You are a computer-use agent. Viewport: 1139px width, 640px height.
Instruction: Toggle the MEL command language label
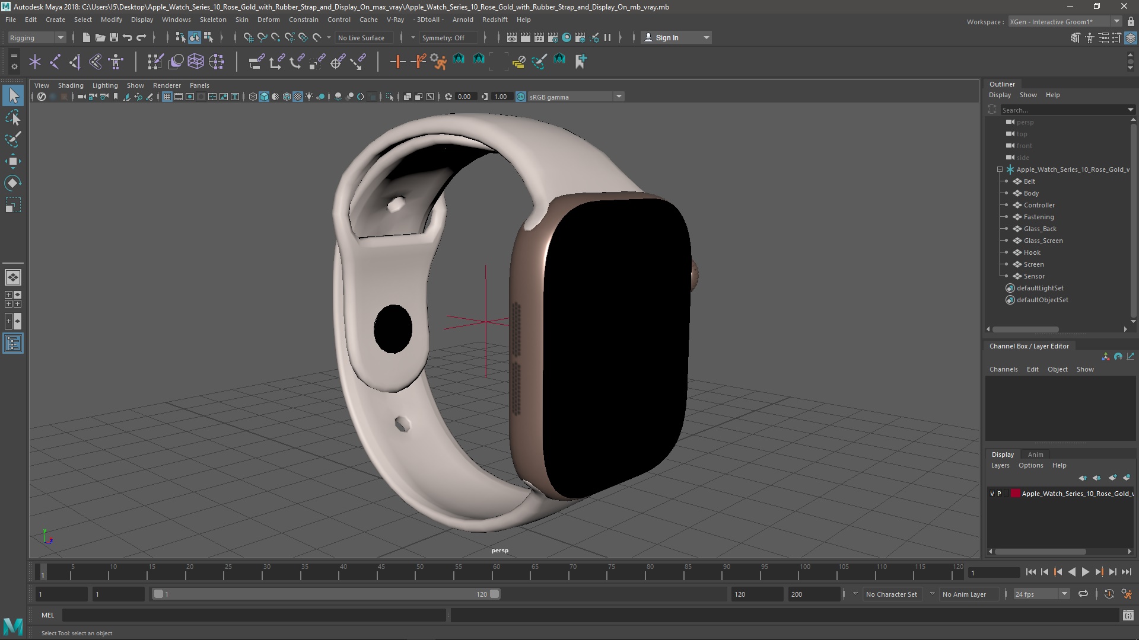(47, 615)
